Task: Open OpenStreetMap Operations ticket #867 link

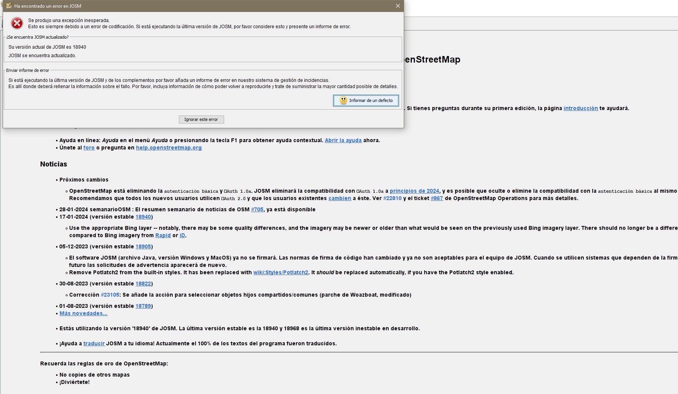Action: 437,198
